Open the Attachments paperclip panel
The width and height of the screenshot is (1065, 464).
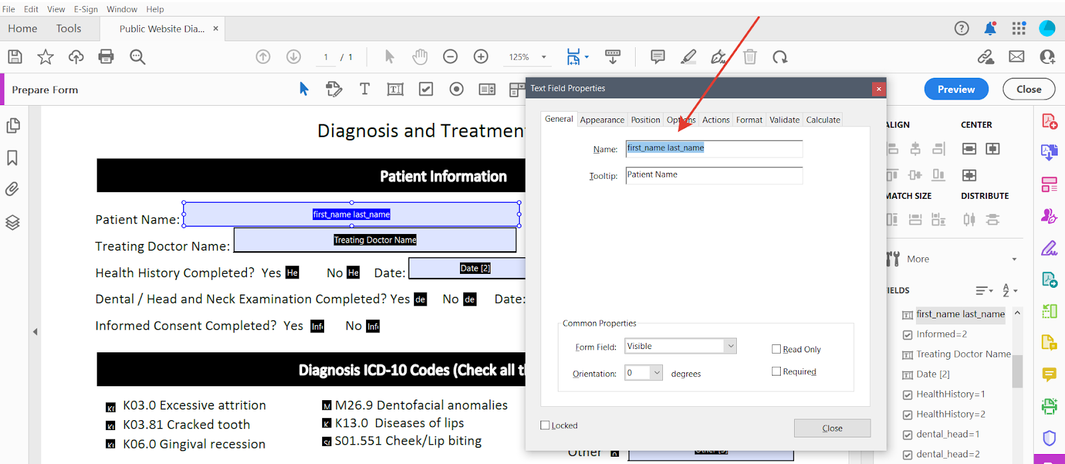[13, 189]
